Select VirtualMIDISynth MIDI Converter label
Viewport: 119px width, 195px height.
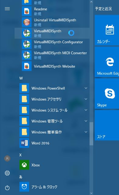tap(60, 53)
